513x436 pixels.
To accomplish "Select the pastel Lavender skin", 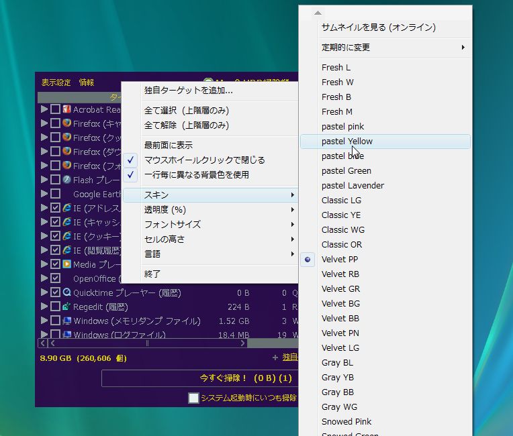I will [x=385, y=186].
